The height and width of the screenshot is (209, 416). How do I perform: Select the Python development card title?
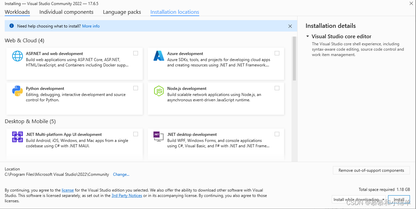[45, 89]
